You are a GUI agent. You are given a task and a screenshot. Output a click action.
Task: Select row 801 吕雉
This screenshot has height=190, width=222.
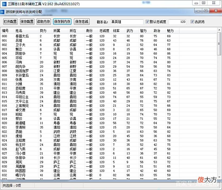pyautogui.click(x=109, y=41)
